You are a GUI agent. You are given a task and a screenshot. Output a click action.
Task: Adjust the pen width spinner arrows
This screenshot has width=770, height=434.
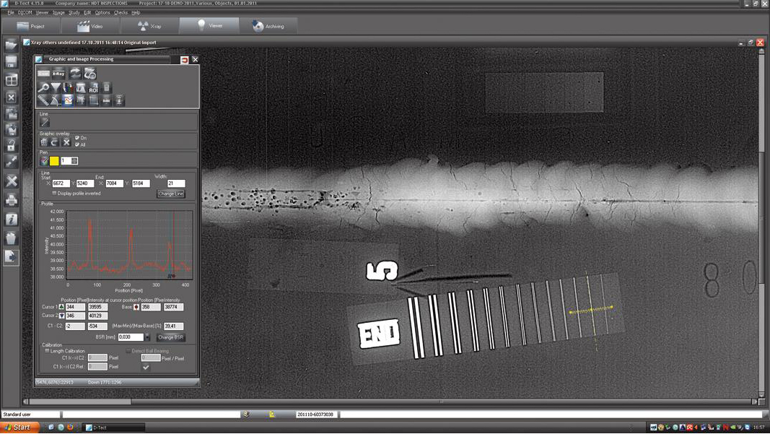click(x=74, y=161)
